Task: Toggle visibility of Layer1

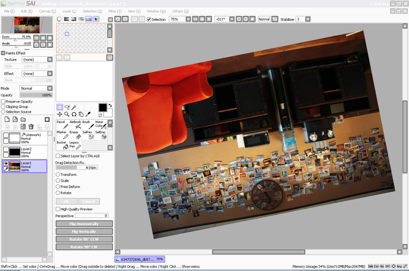Action: pos(6,162)
